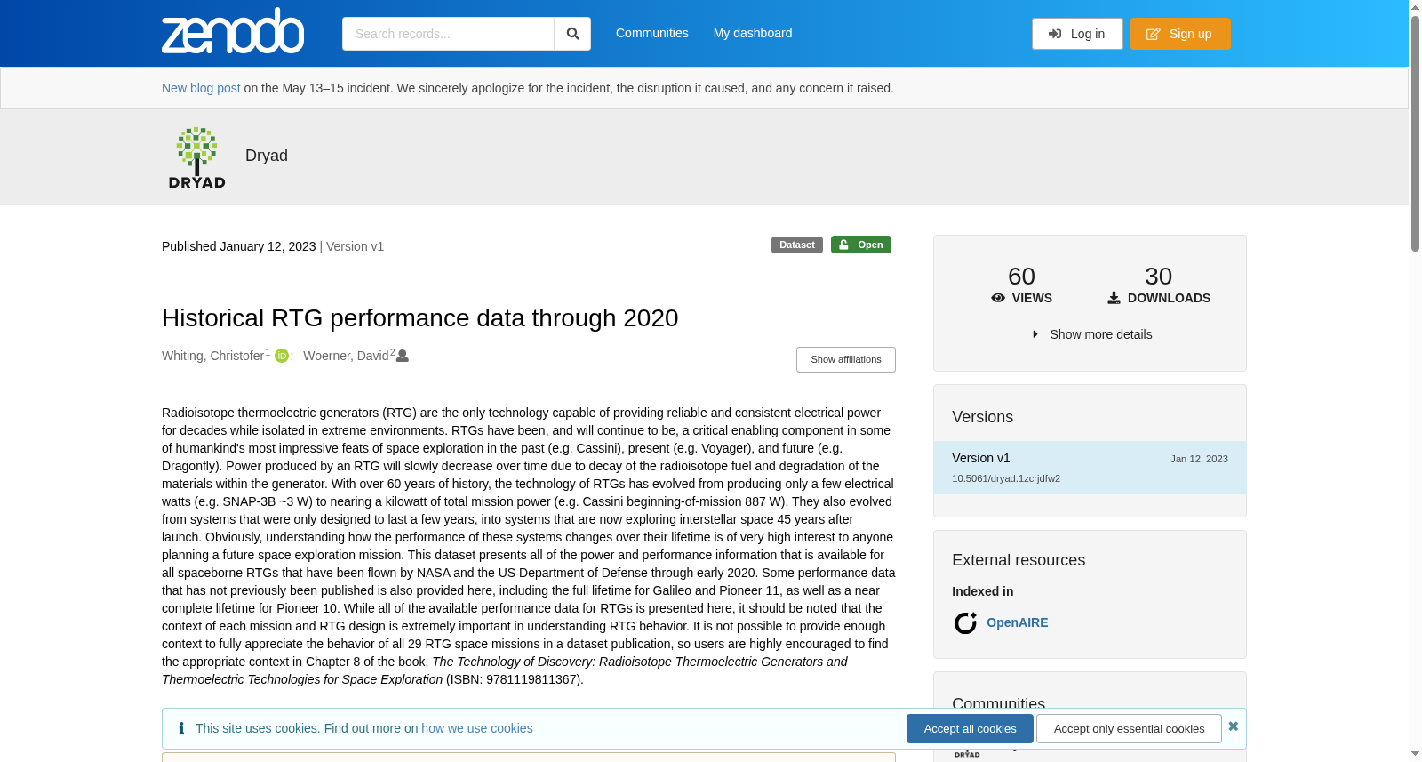The width and height of the screenshot is (1422, 762).
Task: Click the page vertical scrollbar thumb
Action: (x=1415, y=133)
